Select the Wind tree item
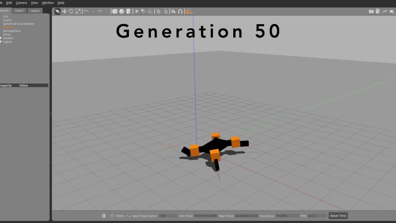Screen dimensions: 396x223 tap(6, 35)
